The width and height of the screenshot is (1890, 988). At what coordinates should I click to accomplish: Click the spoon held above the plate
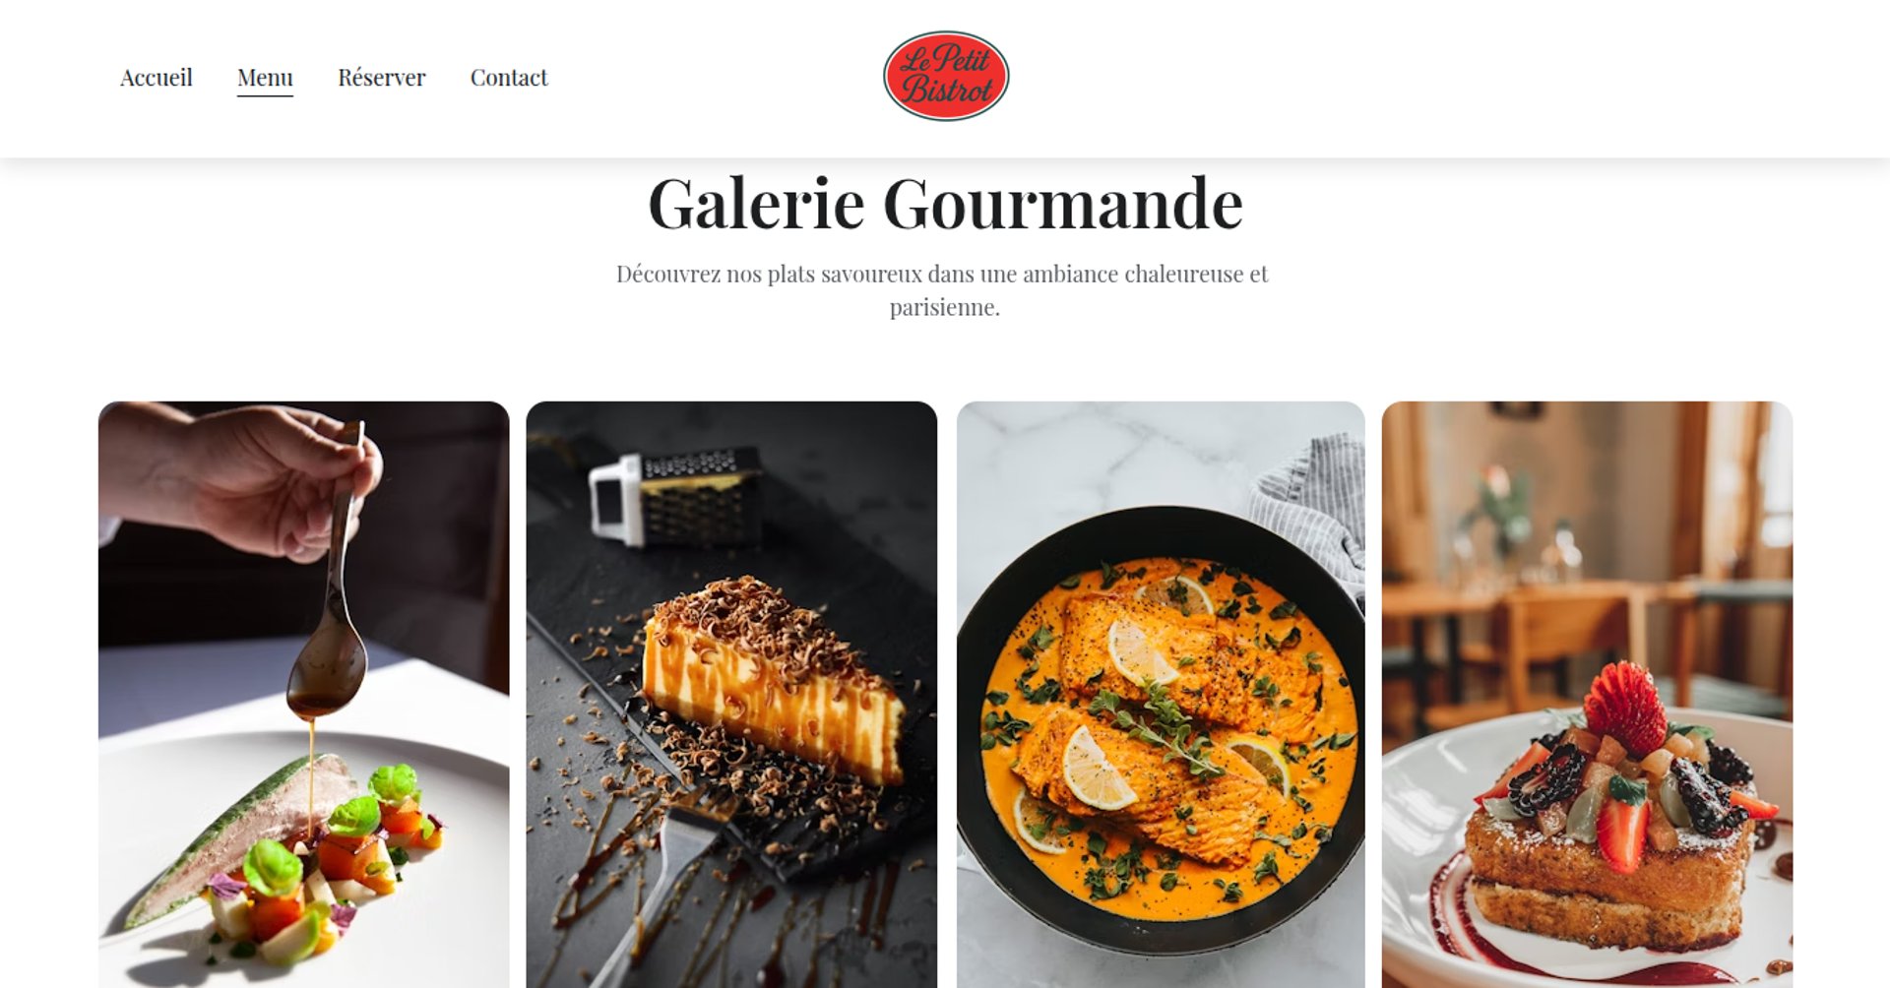click(333, 600)
